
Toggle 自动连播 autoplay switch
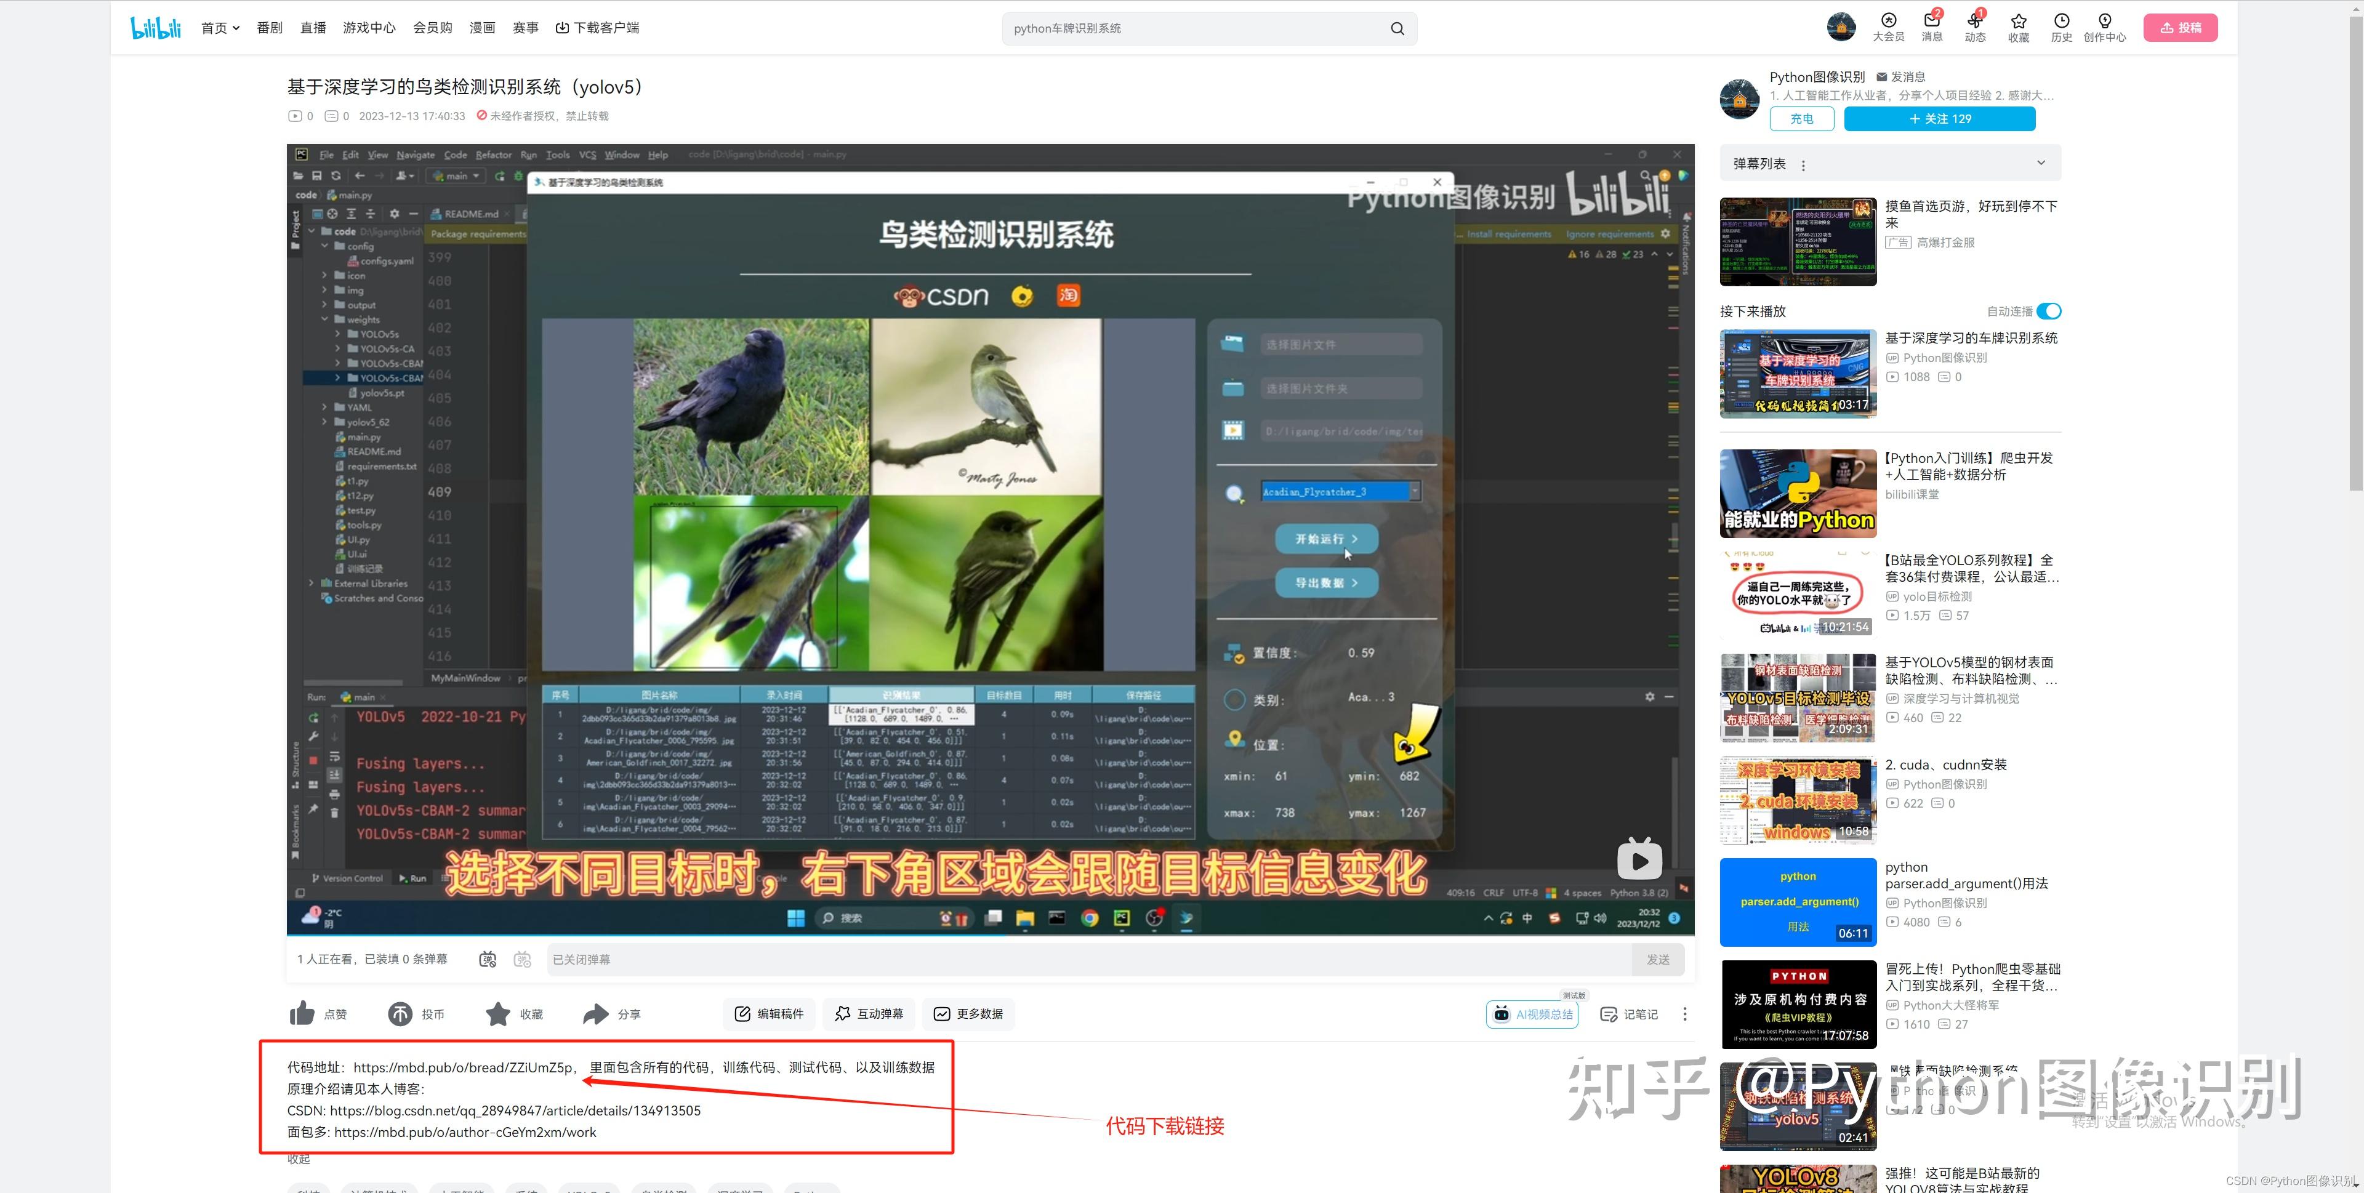[x=2048, y=311]
